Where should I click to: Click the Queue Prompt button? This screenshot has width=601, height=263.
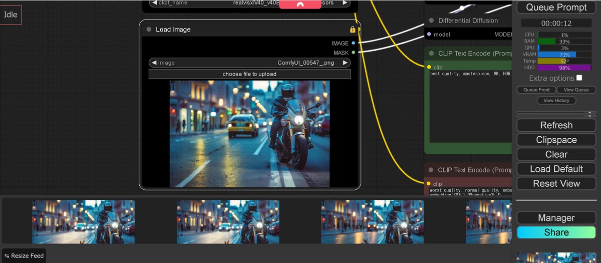tap(556, 7)
